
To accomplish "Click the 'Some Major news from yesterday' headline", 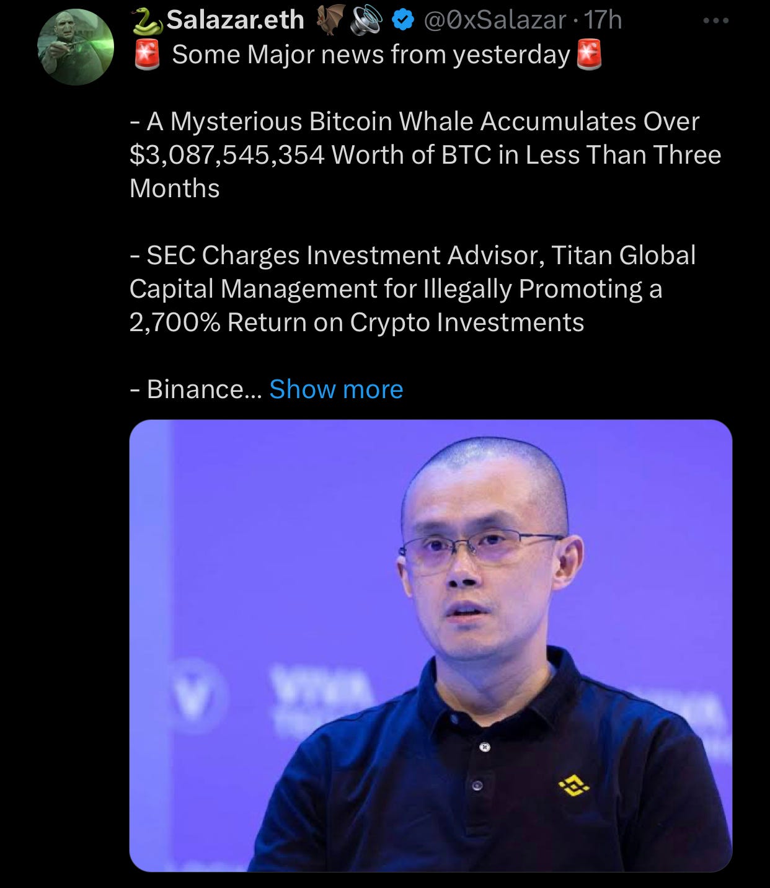I will 371,55.
